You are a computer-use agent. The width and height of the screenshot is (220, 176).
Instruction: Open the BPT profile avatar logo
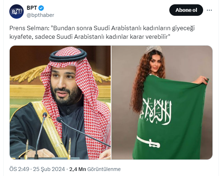click(x=17, y=11)
